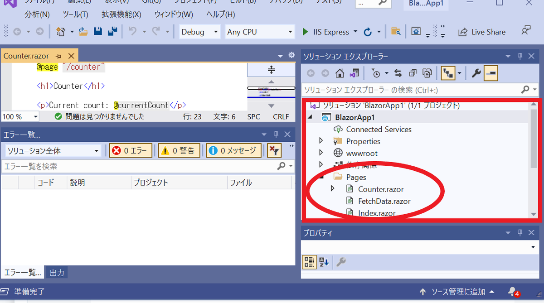
Task: Open the ツール(T) menu
Action: (75, 14)
